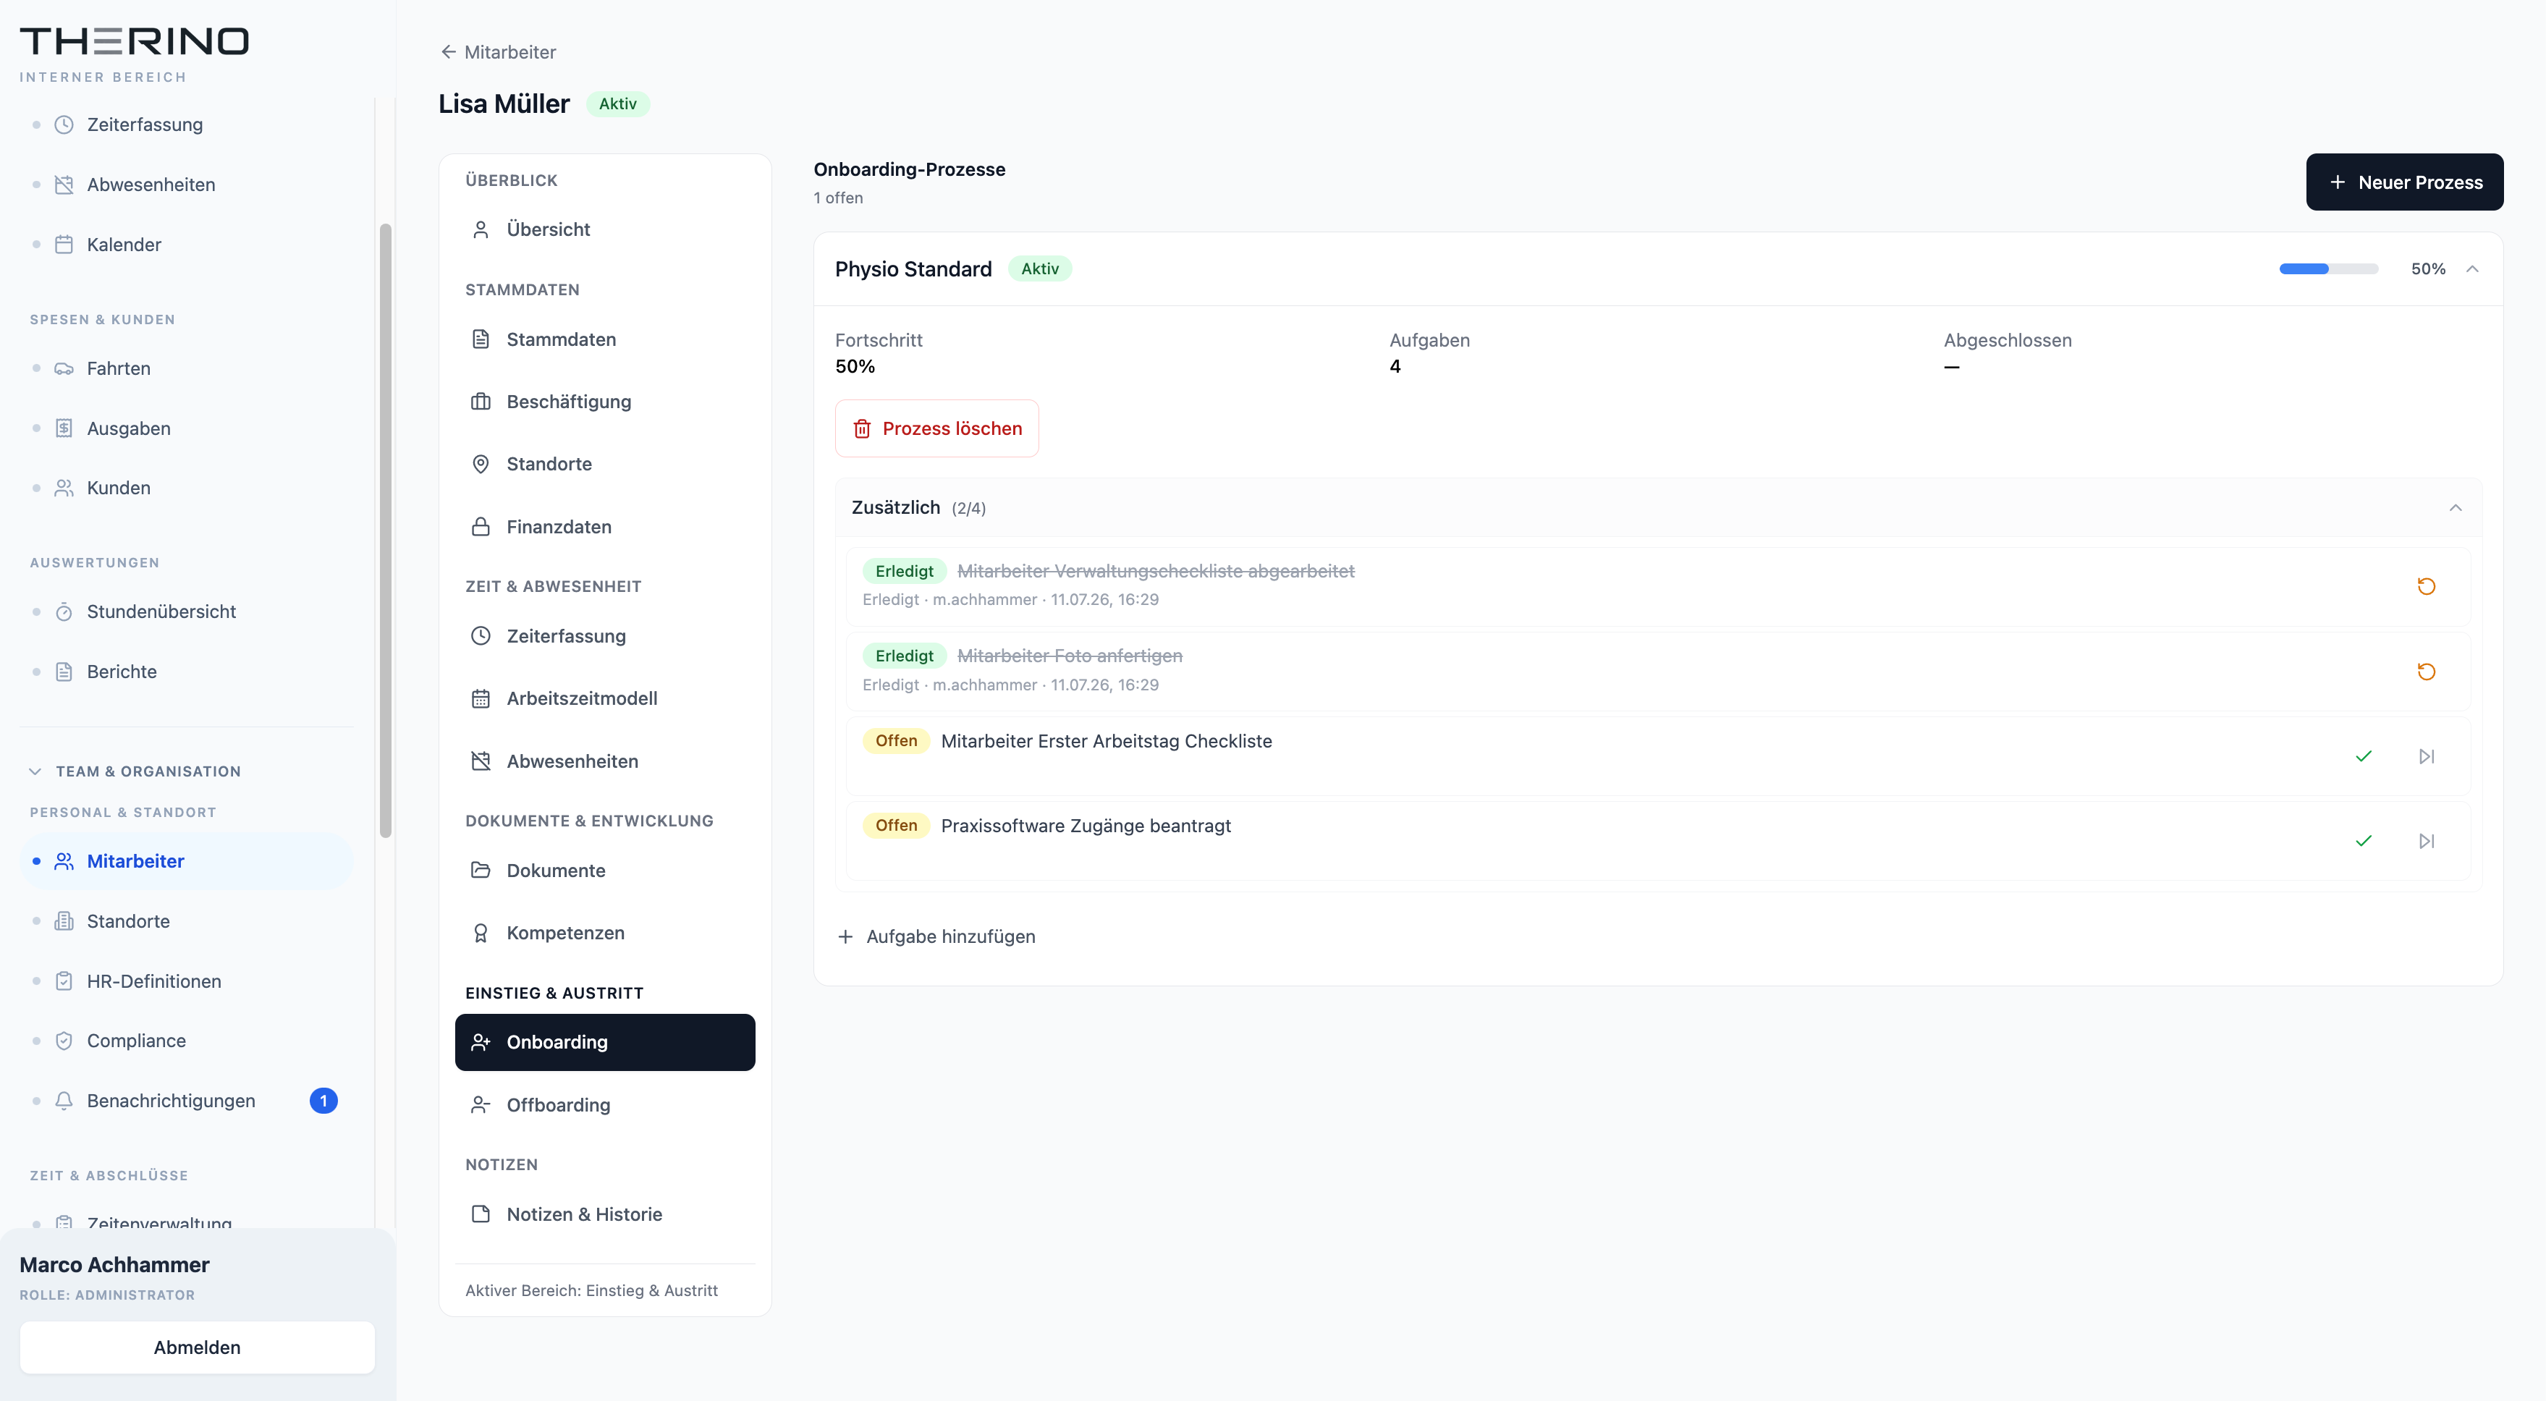Mark Praxissoftware Zugänge beantragt as done
The width and height of the screenshot is (2546, 1401).
pyautogui.click(x=2363, y=841)
